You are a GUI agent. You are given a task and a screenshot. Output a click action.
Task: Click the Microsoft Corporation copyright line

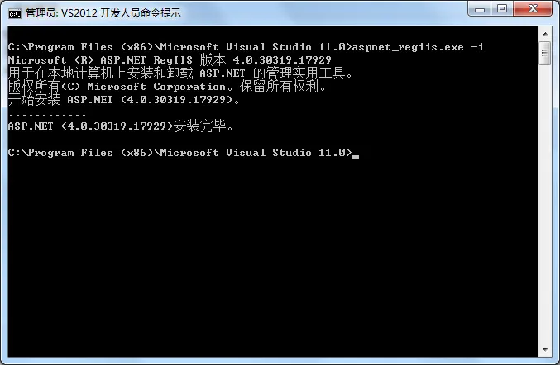click(x=167, y=86)
